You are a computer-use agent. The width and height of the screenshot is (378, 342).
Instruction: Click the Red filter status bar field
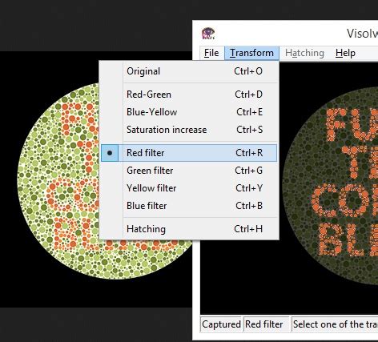(267, 324)
